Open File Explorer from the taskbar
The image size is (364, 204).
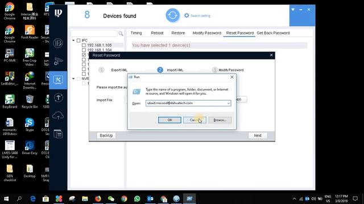tap(85, 199)
